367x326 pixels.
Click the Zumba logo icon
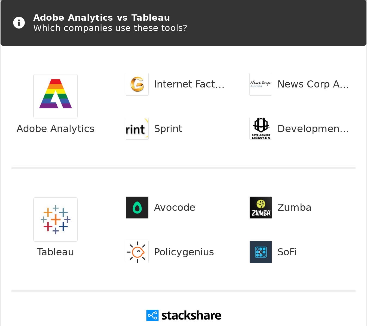coord(261,208)
